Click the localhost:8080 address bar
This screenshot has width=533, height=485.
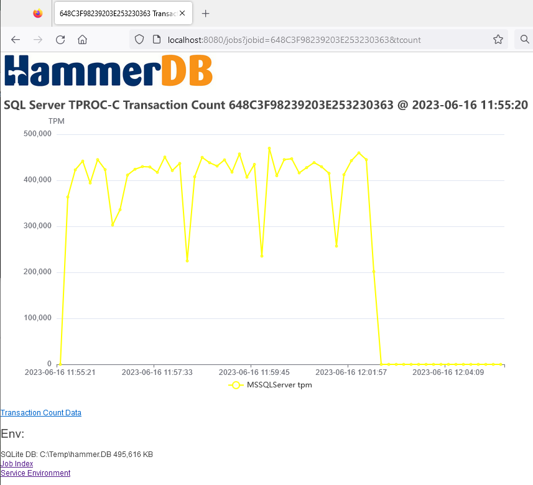[311, 40]
